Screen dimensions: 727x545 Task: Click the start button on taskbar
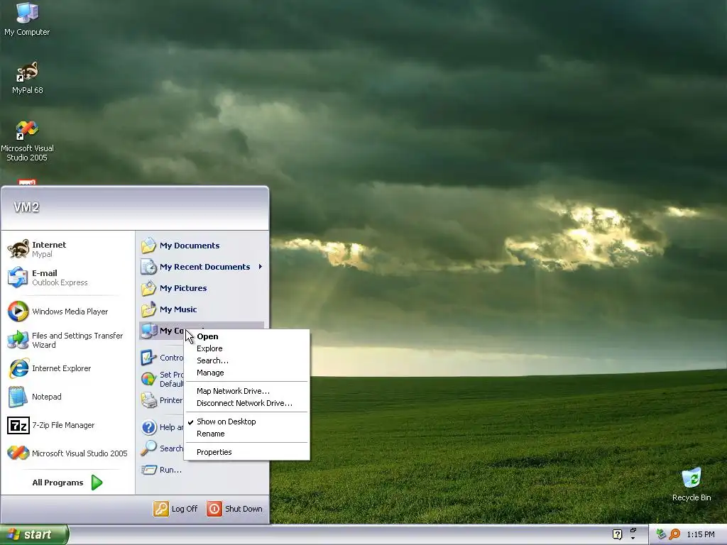click(x=34, y=534)
